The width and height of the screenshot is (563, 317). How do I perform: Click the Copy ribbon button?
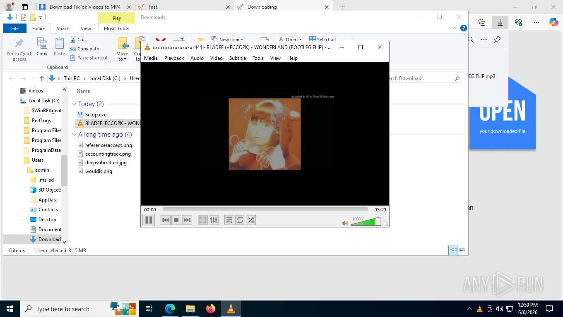[x=42, y=47]
